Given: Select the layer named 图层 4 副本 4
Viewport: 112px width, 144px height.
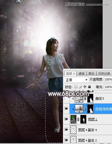Looking at the screenshot, I should pos(88,130).
